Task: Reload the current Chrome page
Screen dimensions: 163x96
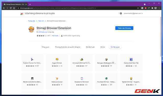Action: (x=11, y=8)
